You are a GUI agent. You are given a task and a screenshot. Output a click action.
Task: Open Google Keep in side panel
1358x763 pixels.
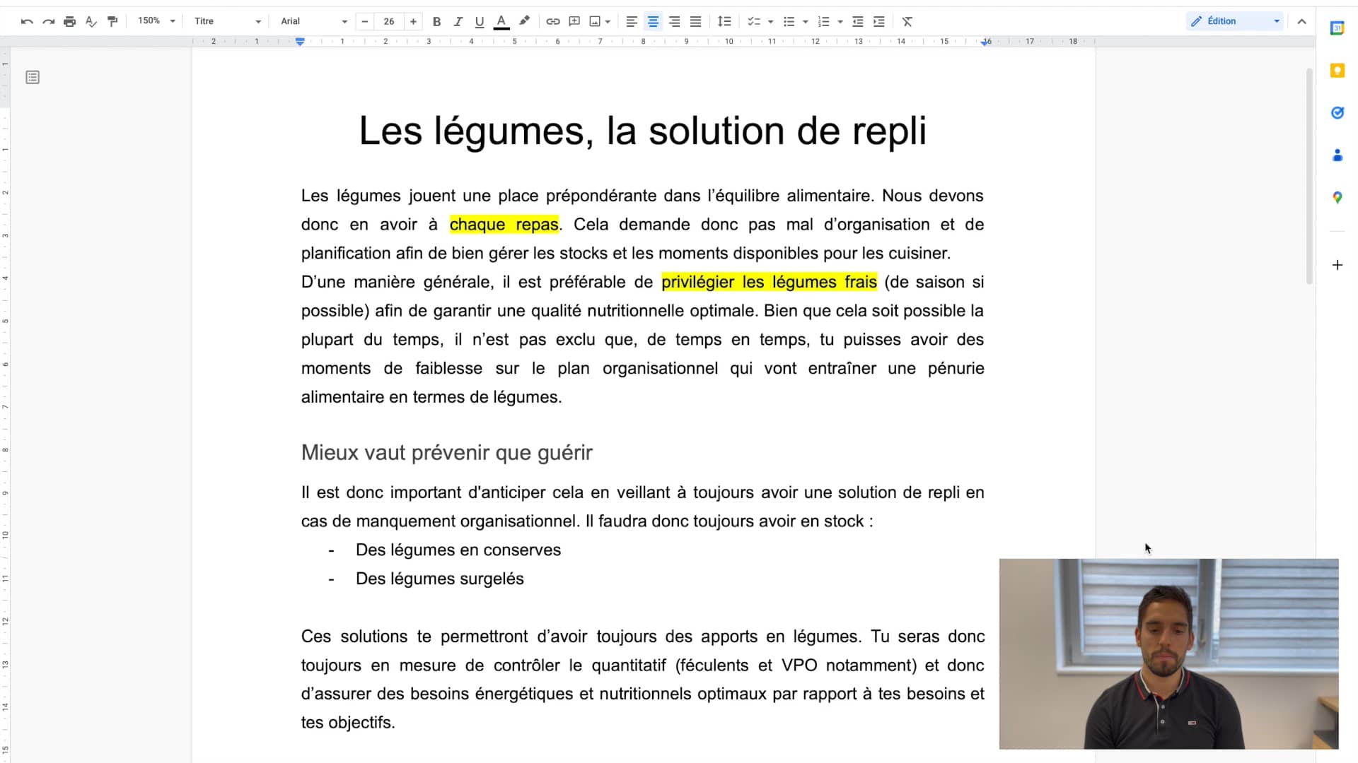[1337, 71]
